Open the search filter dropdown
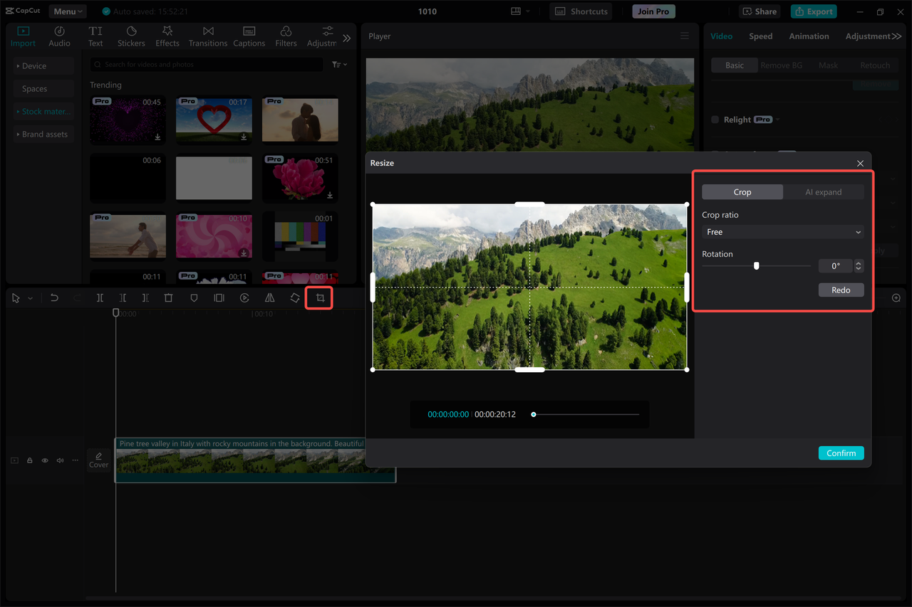 click(x=339, y=64)
